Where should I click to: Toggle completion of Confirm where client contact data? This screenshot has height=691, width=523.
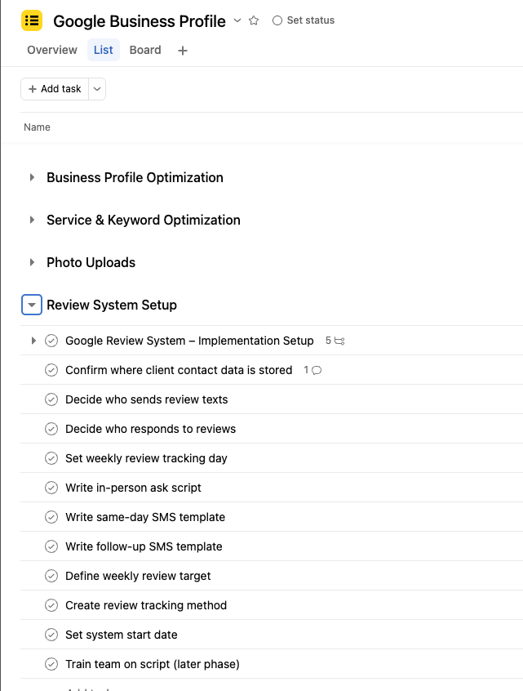pos(51,370)
